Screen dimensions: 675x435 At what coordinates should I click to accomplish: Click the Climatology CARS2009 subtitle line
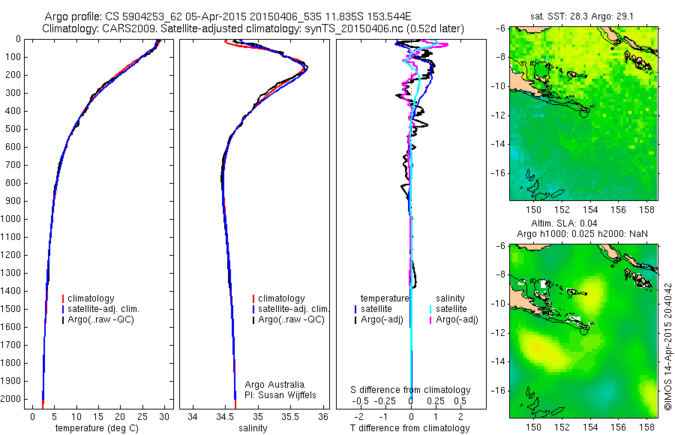point(253,28)
